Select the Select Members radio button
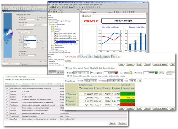The width and height of the screenshot is (178, 129). coord(7,88)
